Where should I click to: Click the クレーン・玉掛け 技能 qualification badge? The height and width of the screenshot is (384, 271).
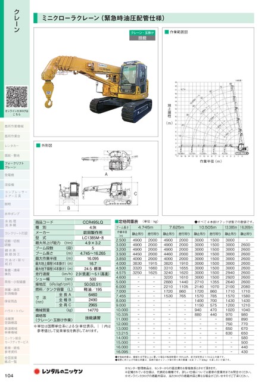pyautogui.click(x=142, y=35)
